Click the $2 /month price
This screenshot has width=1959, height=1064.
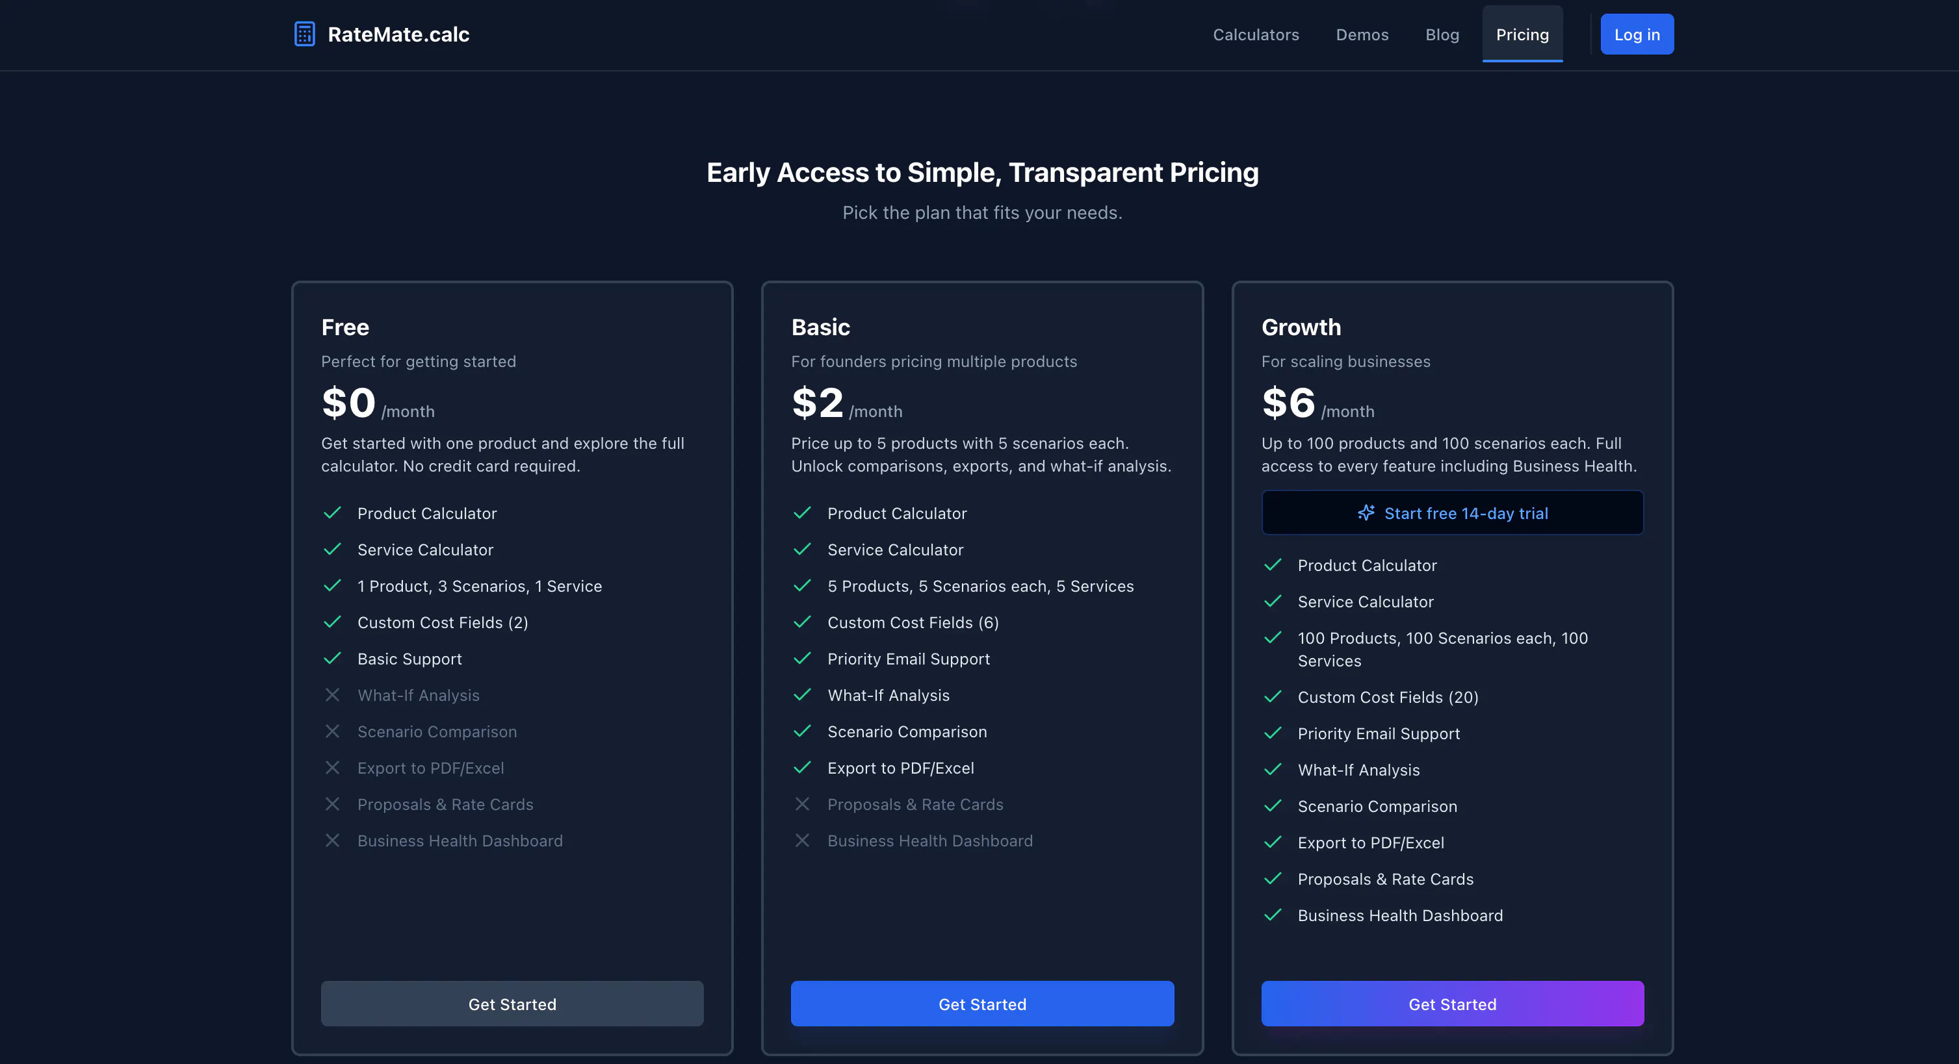pos(847,403)
